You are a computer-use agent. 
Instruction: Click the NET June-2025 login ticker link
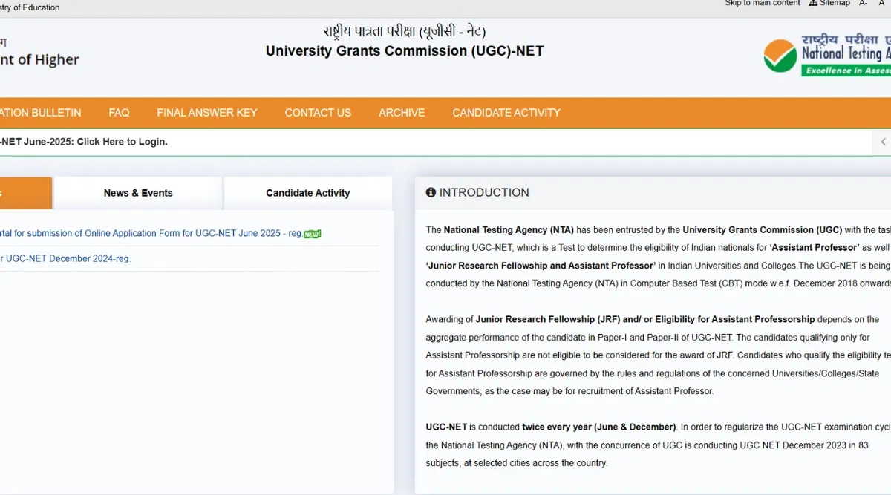pyautogui.click(x=83, y=142)
